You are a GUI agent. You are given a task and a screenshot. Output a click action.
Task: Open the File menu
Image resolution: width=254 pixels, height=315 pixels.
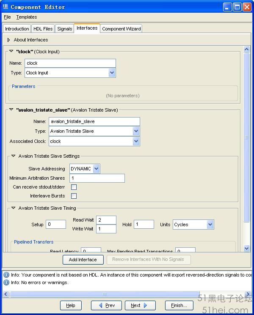pyautogui.click(x=7, y=17)
